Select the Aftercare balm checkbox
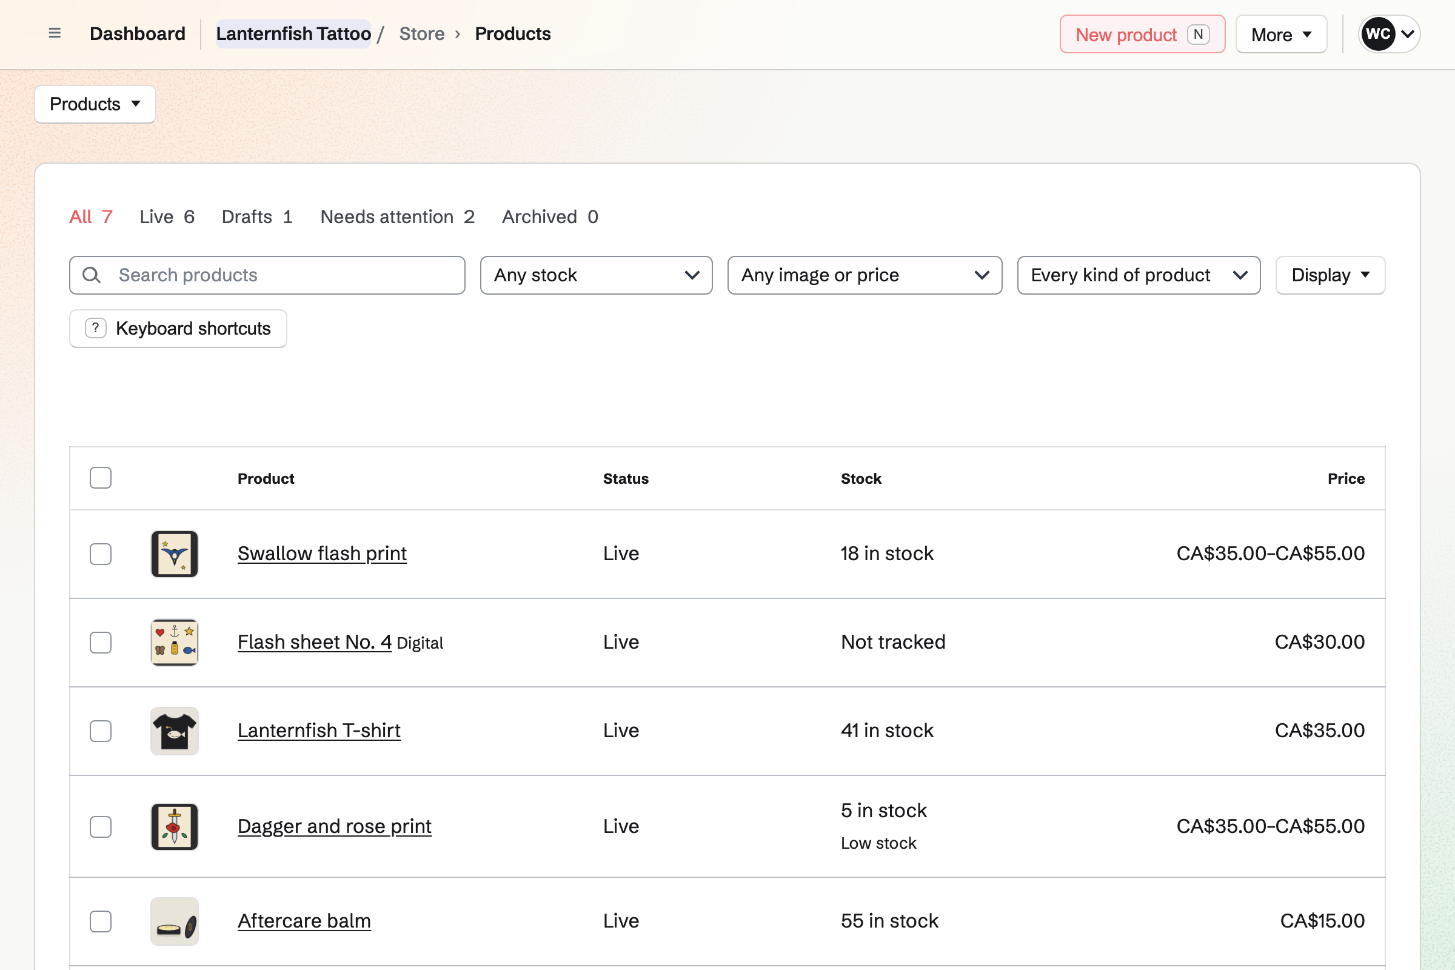 coord(100,921)
